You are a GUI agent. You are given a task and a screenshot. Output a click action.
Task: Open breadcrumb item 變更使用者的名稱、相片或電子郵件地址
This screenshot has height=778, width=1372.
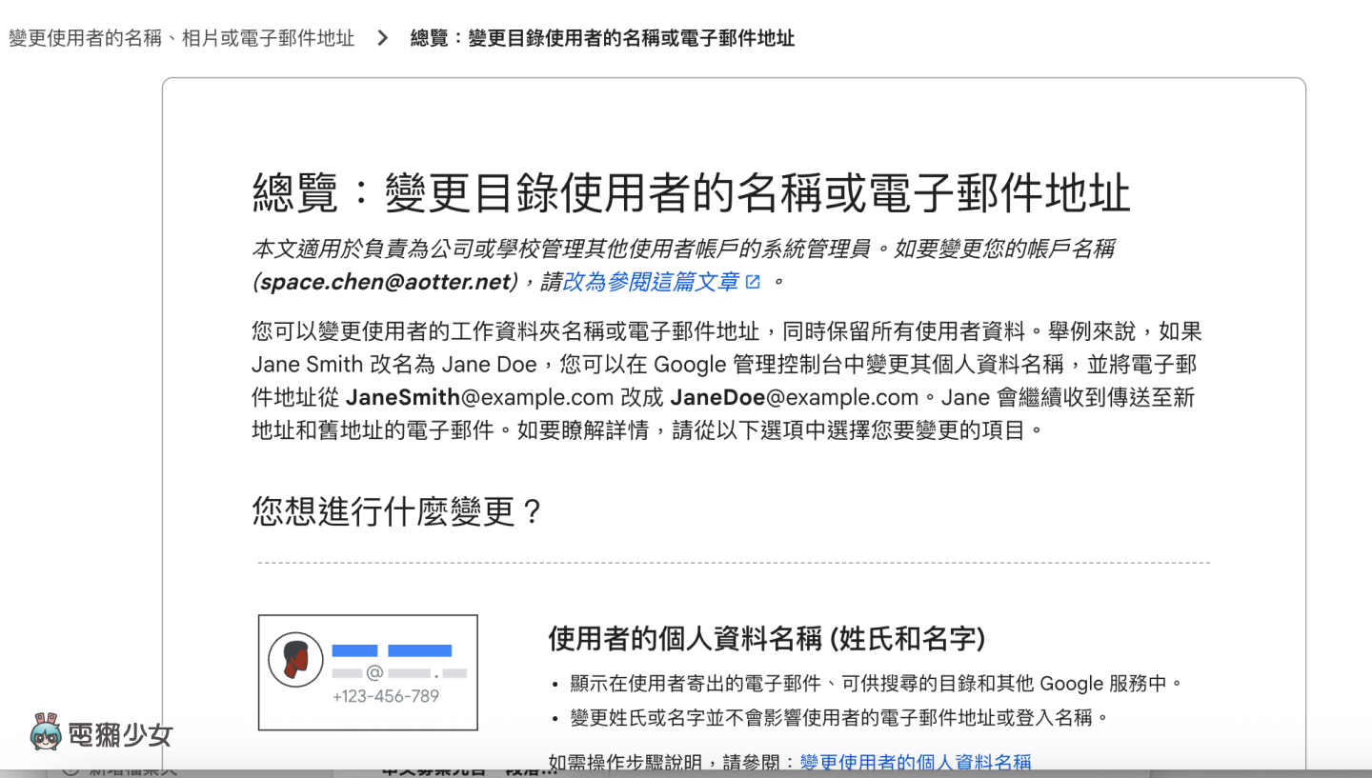coord(181,38)
